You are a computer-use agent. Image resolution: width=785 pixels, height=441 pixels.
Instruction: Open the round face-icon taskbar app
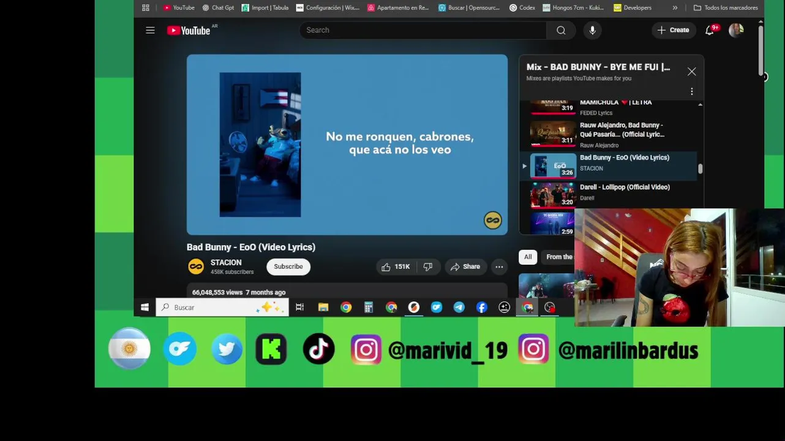(x=505, y=307)
